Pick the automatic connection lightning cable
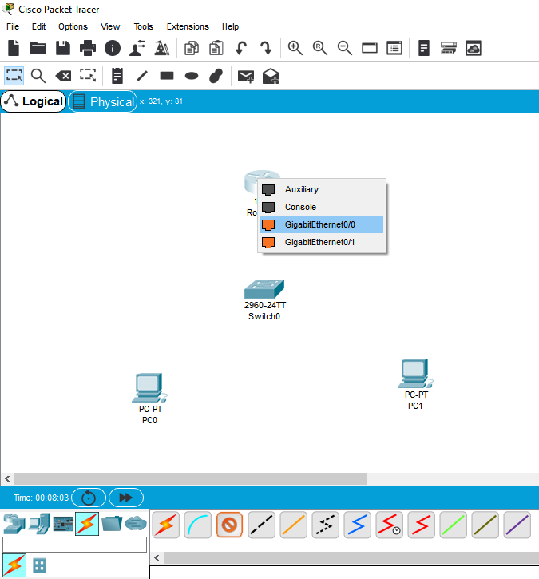Screen dimensions: 539x579 tap(166, 525)
